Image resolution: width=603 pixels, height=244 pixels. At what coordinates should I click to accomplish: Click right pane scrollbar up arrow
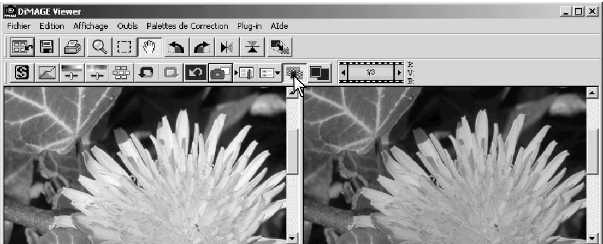[592, 92]
